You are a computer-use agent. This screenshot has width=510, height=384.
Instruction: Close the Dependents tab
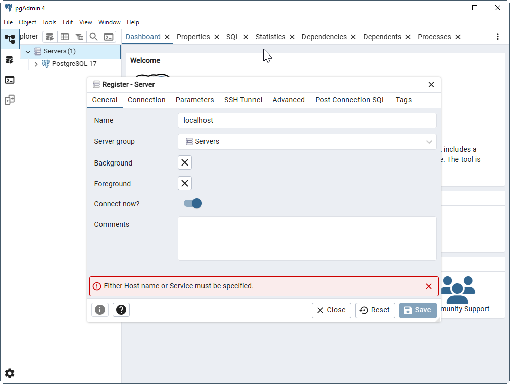click(x=408, y=37)
